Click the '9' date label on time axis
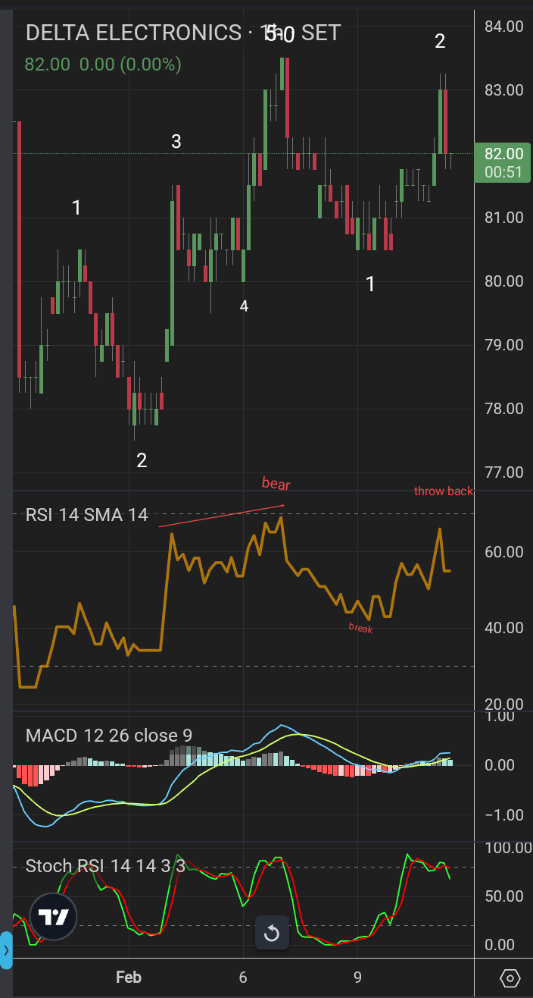 [357, 978]
